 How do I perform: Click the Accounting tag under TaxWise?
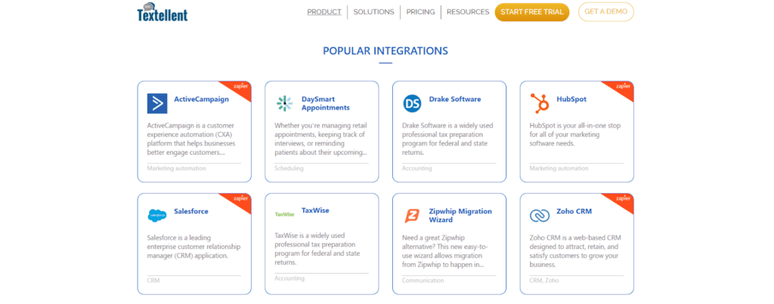(x=289, y=278)
